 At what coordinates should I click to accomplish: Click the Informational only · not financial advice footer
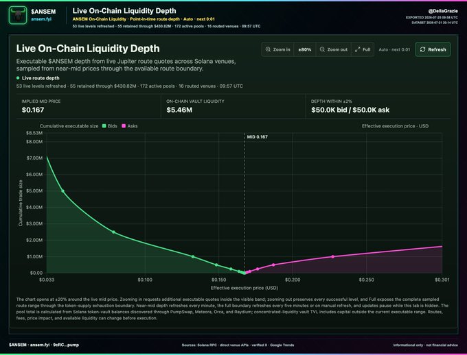425,345
